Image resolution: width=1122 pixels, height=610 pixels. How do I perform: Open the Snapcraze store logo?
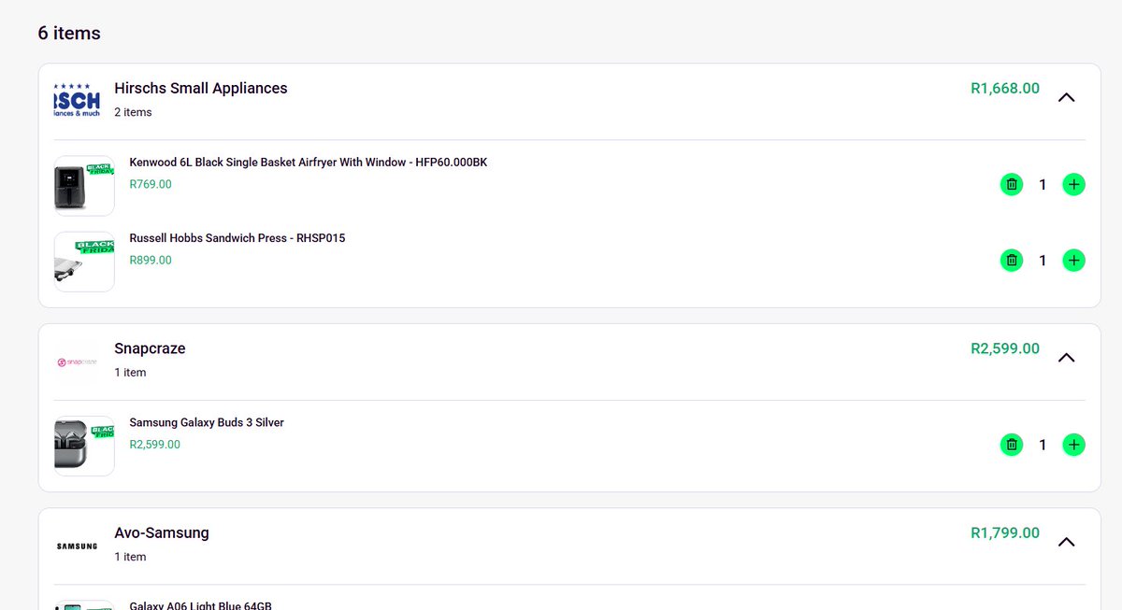tap(77, 362)
